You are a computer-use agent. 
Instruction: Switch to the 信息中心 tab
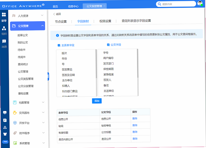click(73, 6)
